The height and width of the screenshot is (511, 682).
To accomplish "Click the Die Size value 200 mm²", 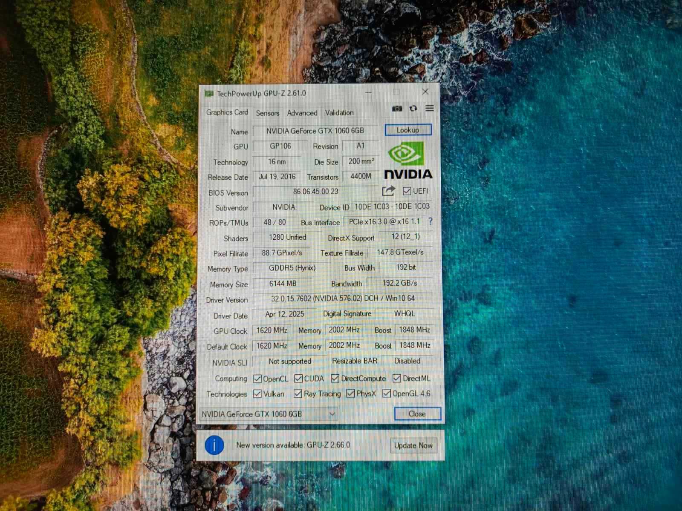I will [361, 161].
